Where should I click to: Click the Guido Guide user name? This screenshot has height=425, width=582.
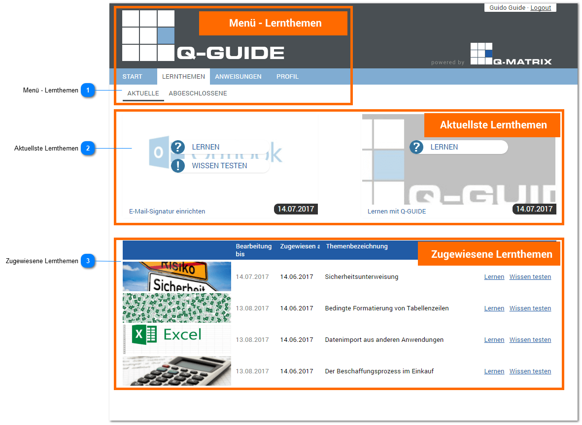click(x=507, y=8)
